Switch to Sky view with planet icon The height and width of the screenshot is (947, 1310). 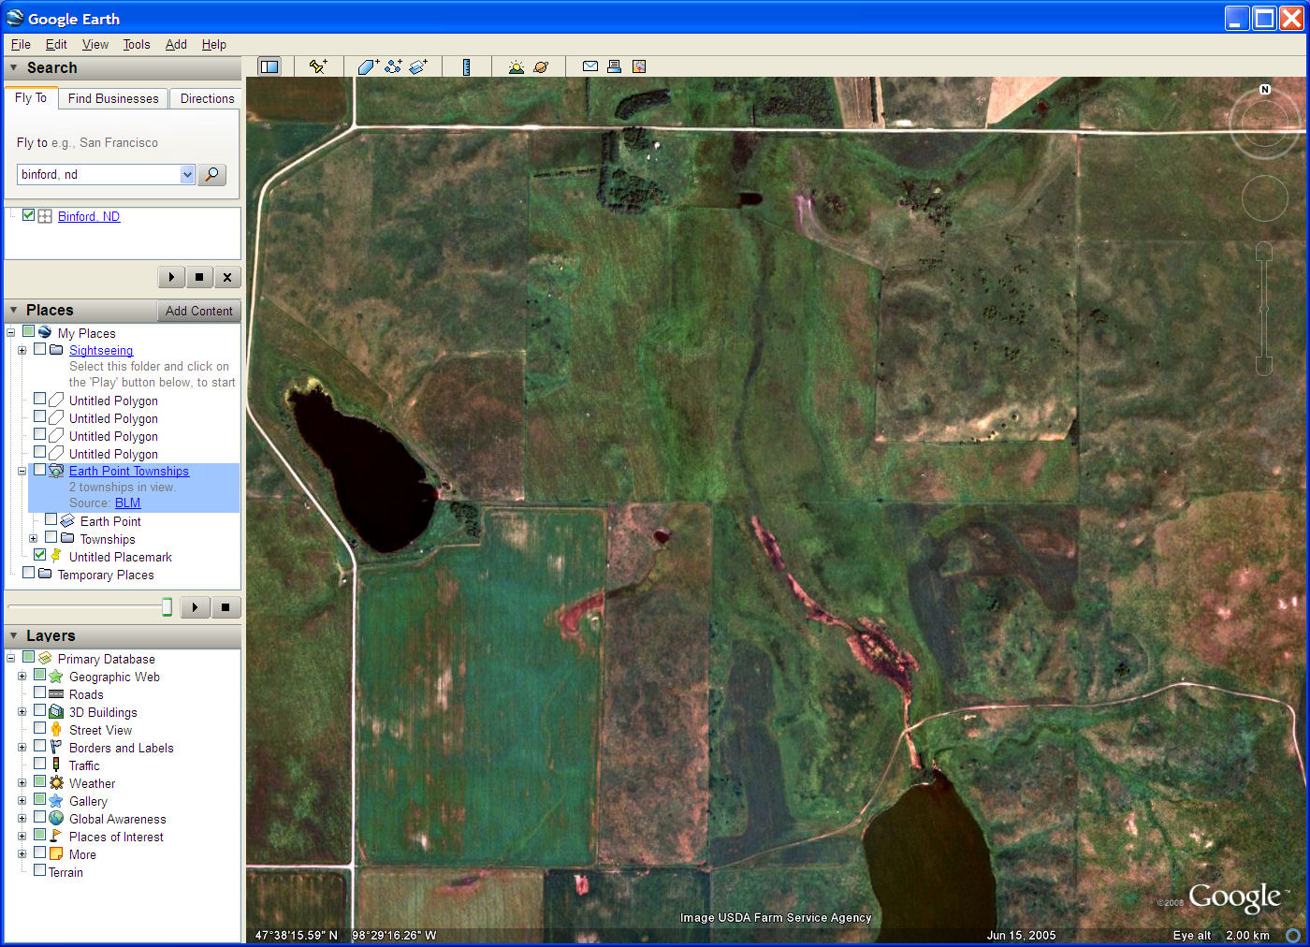pyautogui.click(x=541, y=66)
